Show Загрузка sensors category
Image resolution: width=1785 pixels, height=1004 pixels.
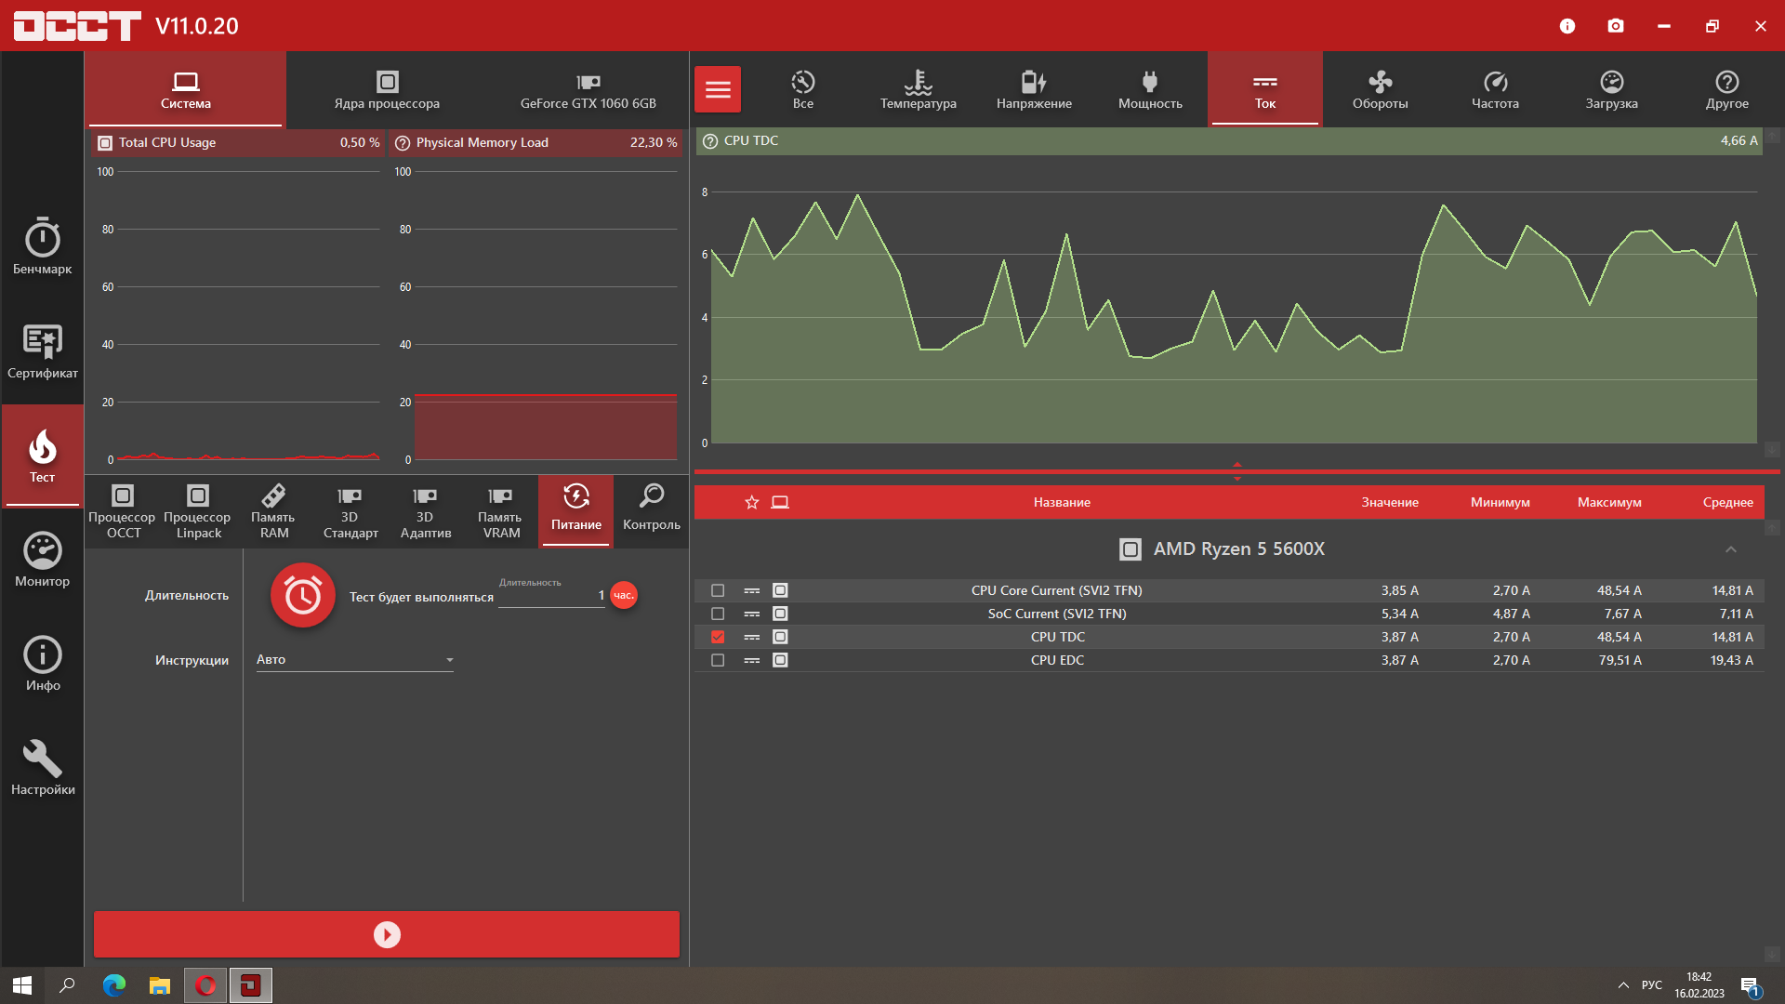point(1611,90)
